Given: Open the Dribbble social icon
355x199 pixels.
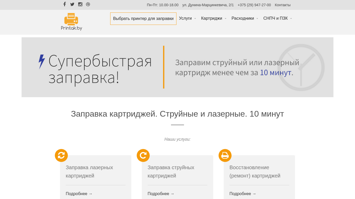Looking at the screenshot, I should (88, 4).
